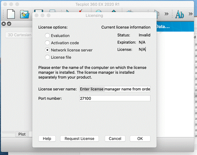
Task: Click the Invalid status value
Action: (144, 35)
